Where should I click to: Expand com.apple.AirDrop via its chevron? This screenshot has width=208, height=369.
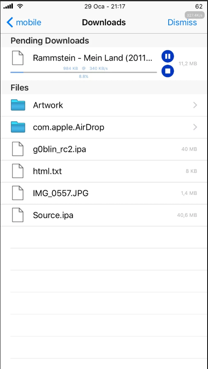pos(195,127)
